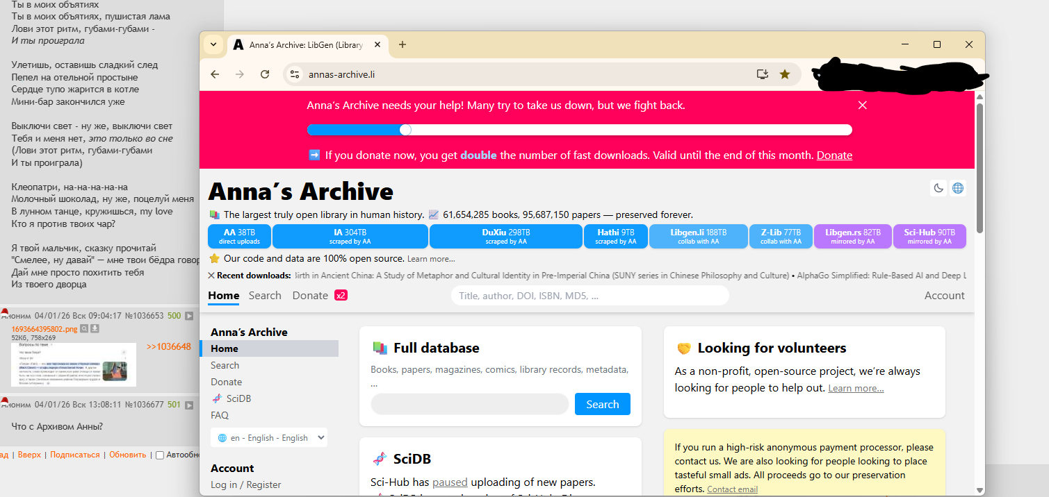Open the forum post image thumbnail
This screenshot has width=1049, height=497.
(74, 364)
